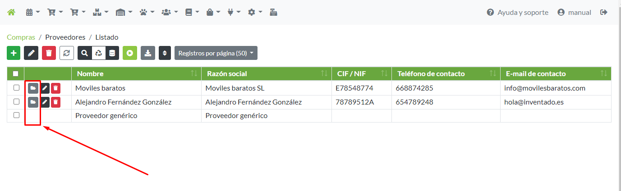Click the cash register icon in navbar
Viewport: 621px width, 191px height.
(273, 12)
